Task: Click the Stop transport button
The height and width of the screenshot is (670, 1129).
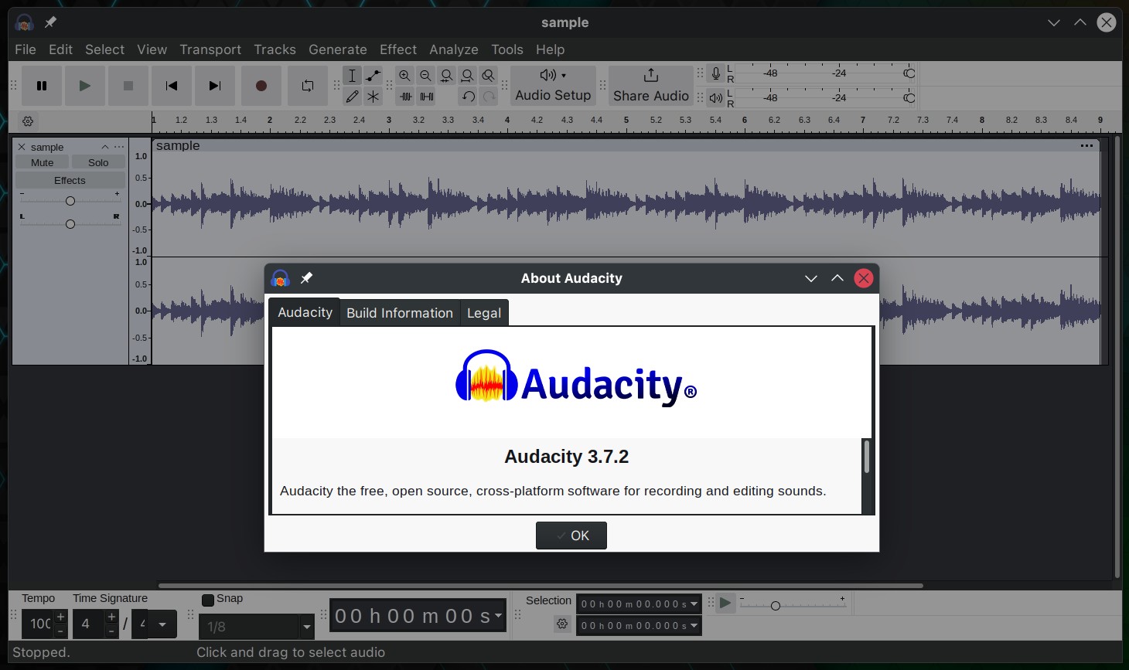Action: click(128, 86)
